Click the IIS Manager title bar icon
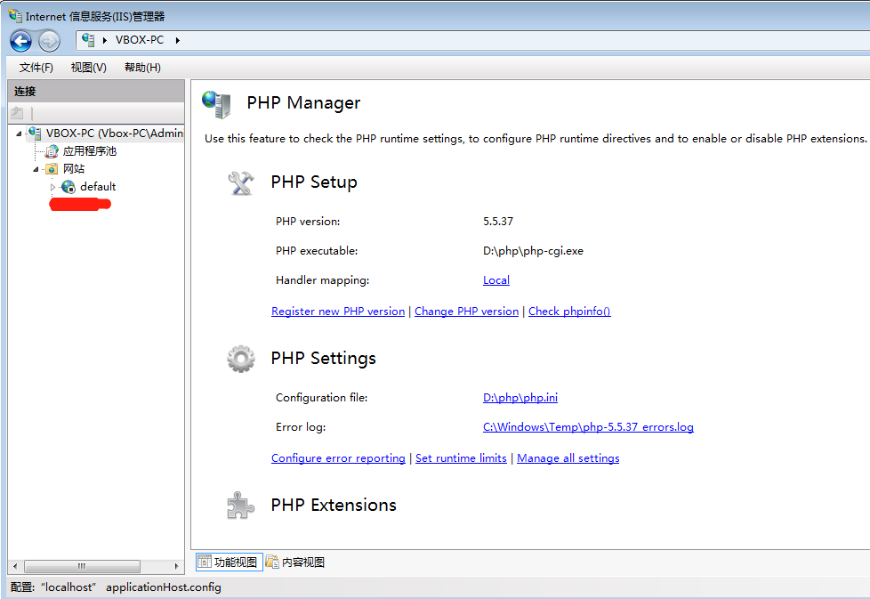This screenshot has height=599, width=870. [15, 15]
